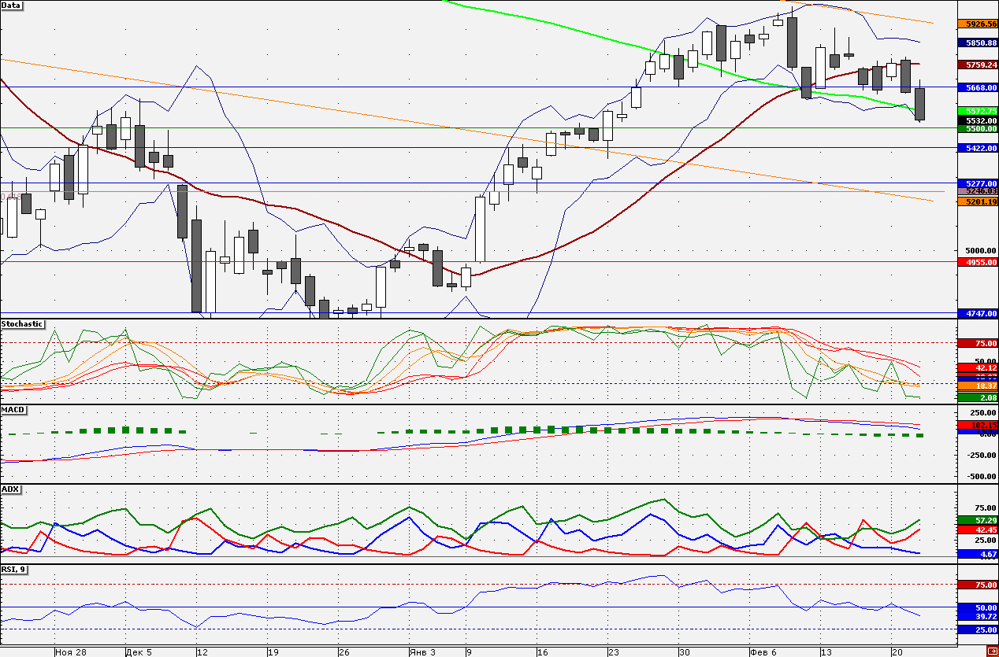
Task: Click the orange 5201.19 price label
Action: click(x=977, y=202)
